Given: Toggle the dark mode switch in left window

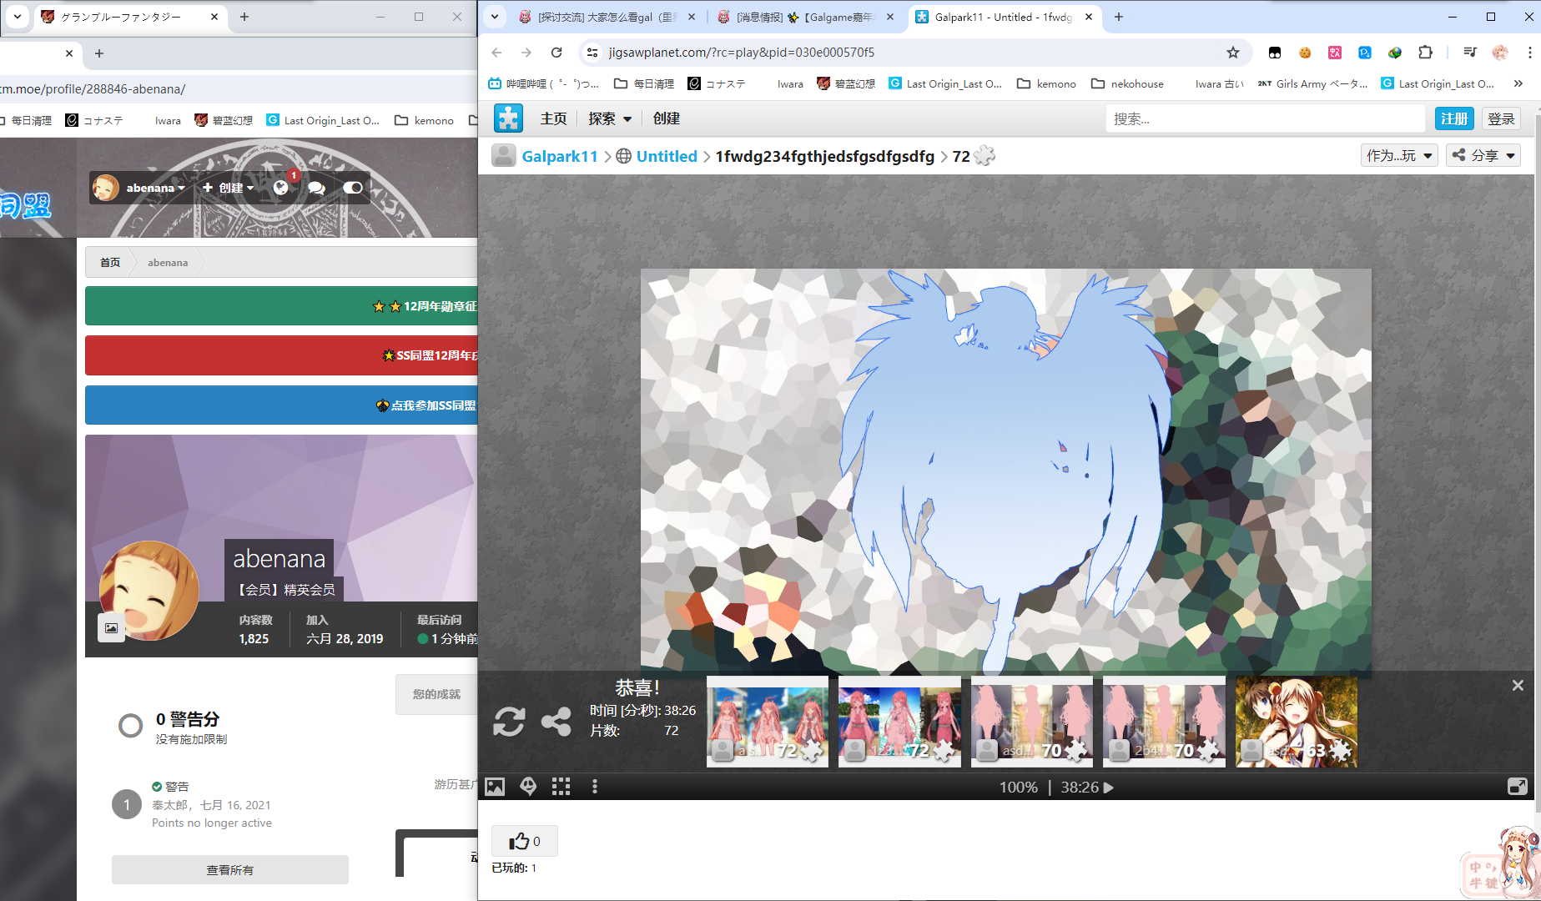Looking at the screenshot, I should click(x=353, y=188).
